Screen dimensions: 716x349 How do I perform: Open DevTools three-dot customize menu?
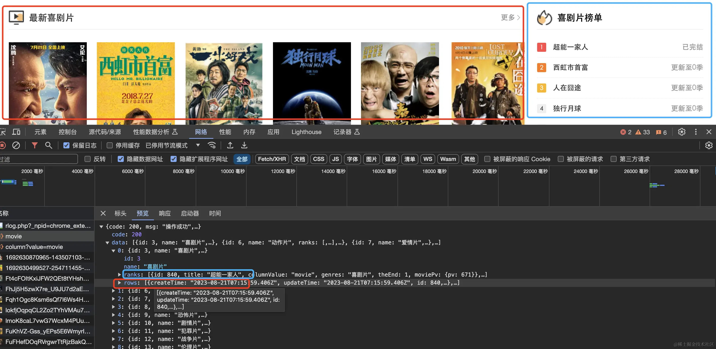(x=696, y=132)
